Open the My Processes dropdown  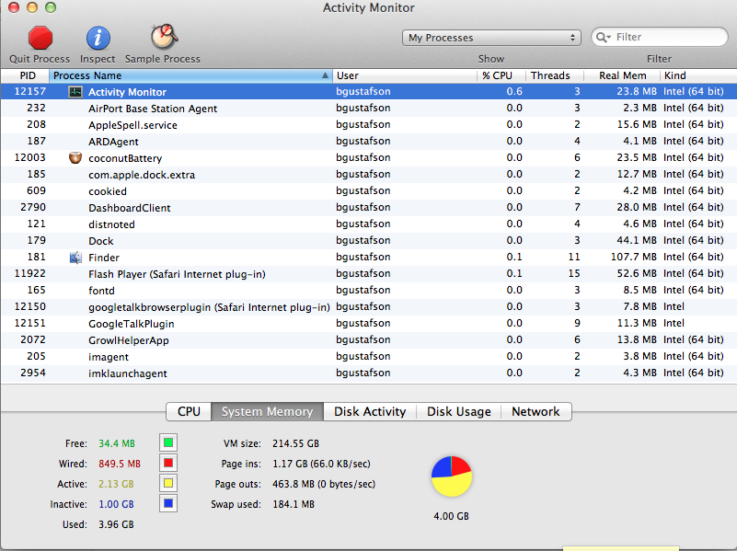(491, 38)
